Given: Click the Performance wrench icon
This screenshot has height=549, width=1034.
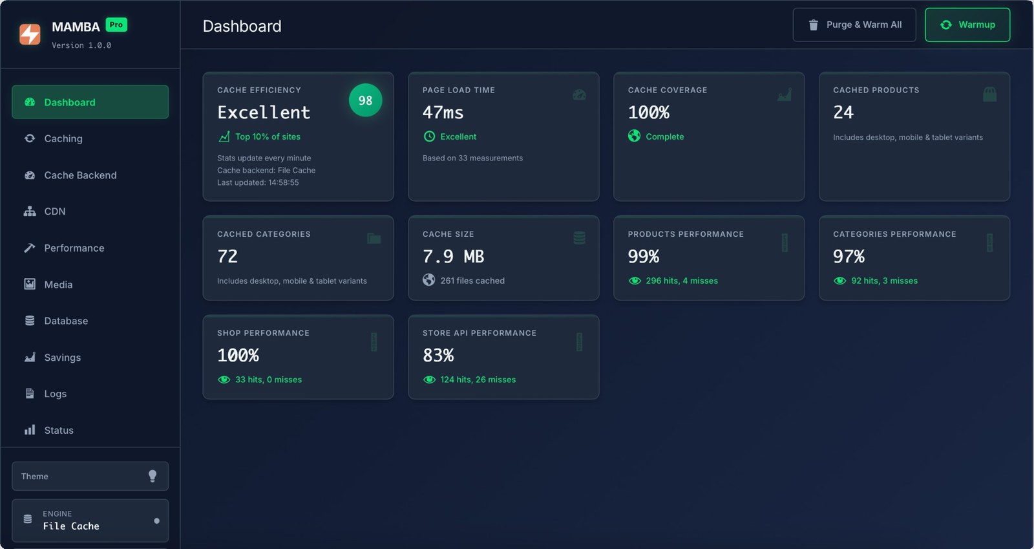Looking at the screenshot, I should (x=30, y=248).
